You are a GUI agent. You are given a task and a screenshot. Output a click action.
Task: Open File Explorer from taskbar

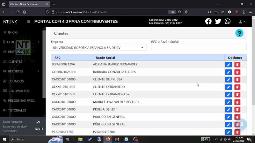[x=80, y=139]
